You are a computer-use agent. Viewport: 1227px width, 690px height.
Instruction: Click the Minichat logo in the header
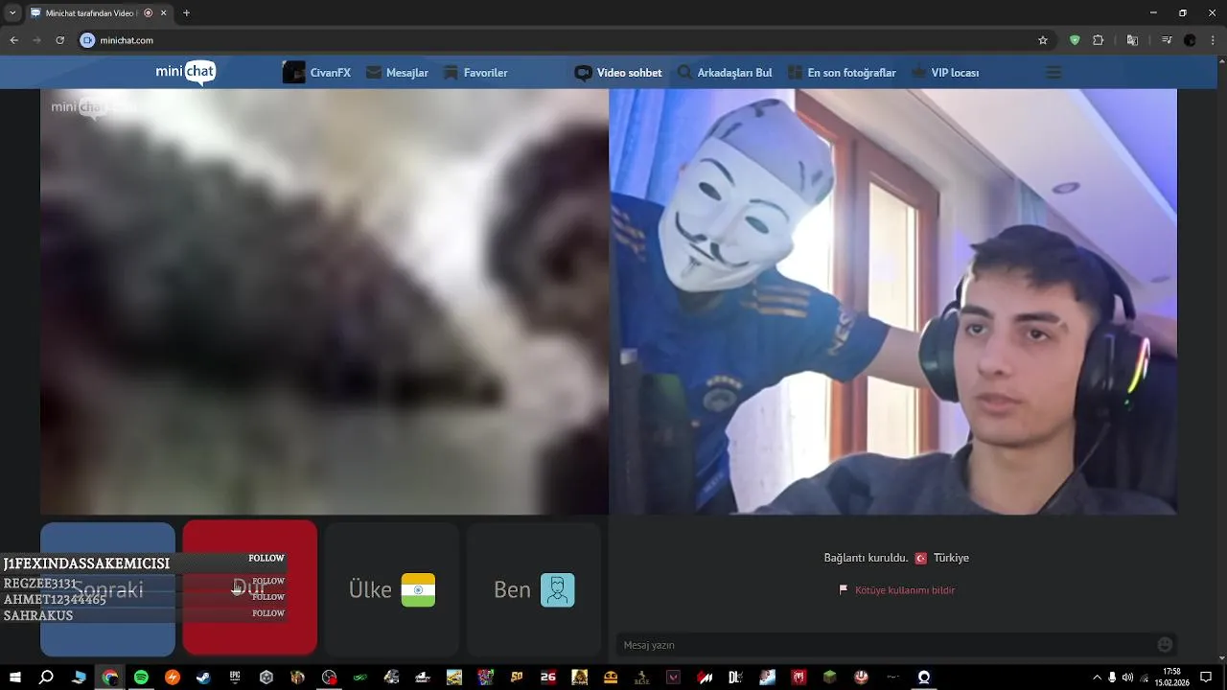click(x=186, y=73)
